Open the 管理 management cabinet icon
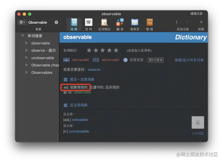Screen dimensions: 223x162 [150, 22]
